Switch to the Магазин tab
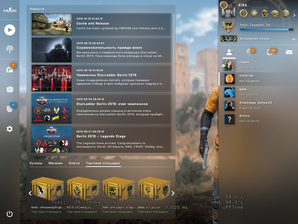The image size is (298, 224). [x=56, y=163]
